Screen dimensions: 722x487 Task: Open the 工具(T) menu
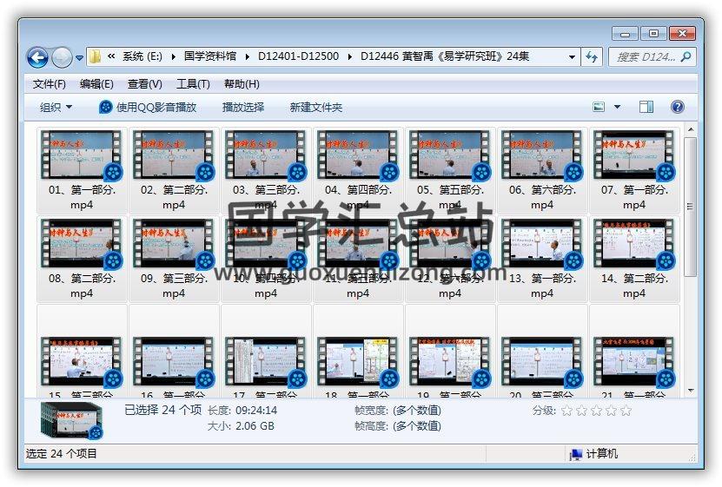193,84
